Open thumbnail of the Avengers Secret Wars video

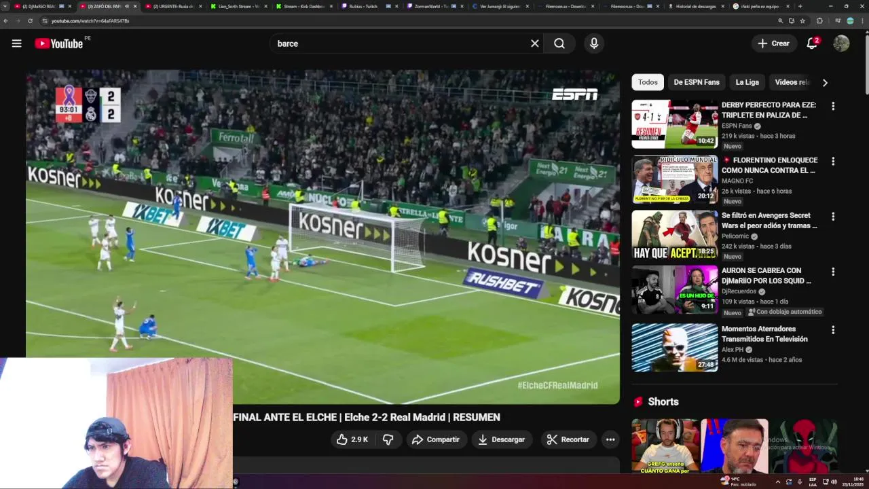tap(675, 234)
